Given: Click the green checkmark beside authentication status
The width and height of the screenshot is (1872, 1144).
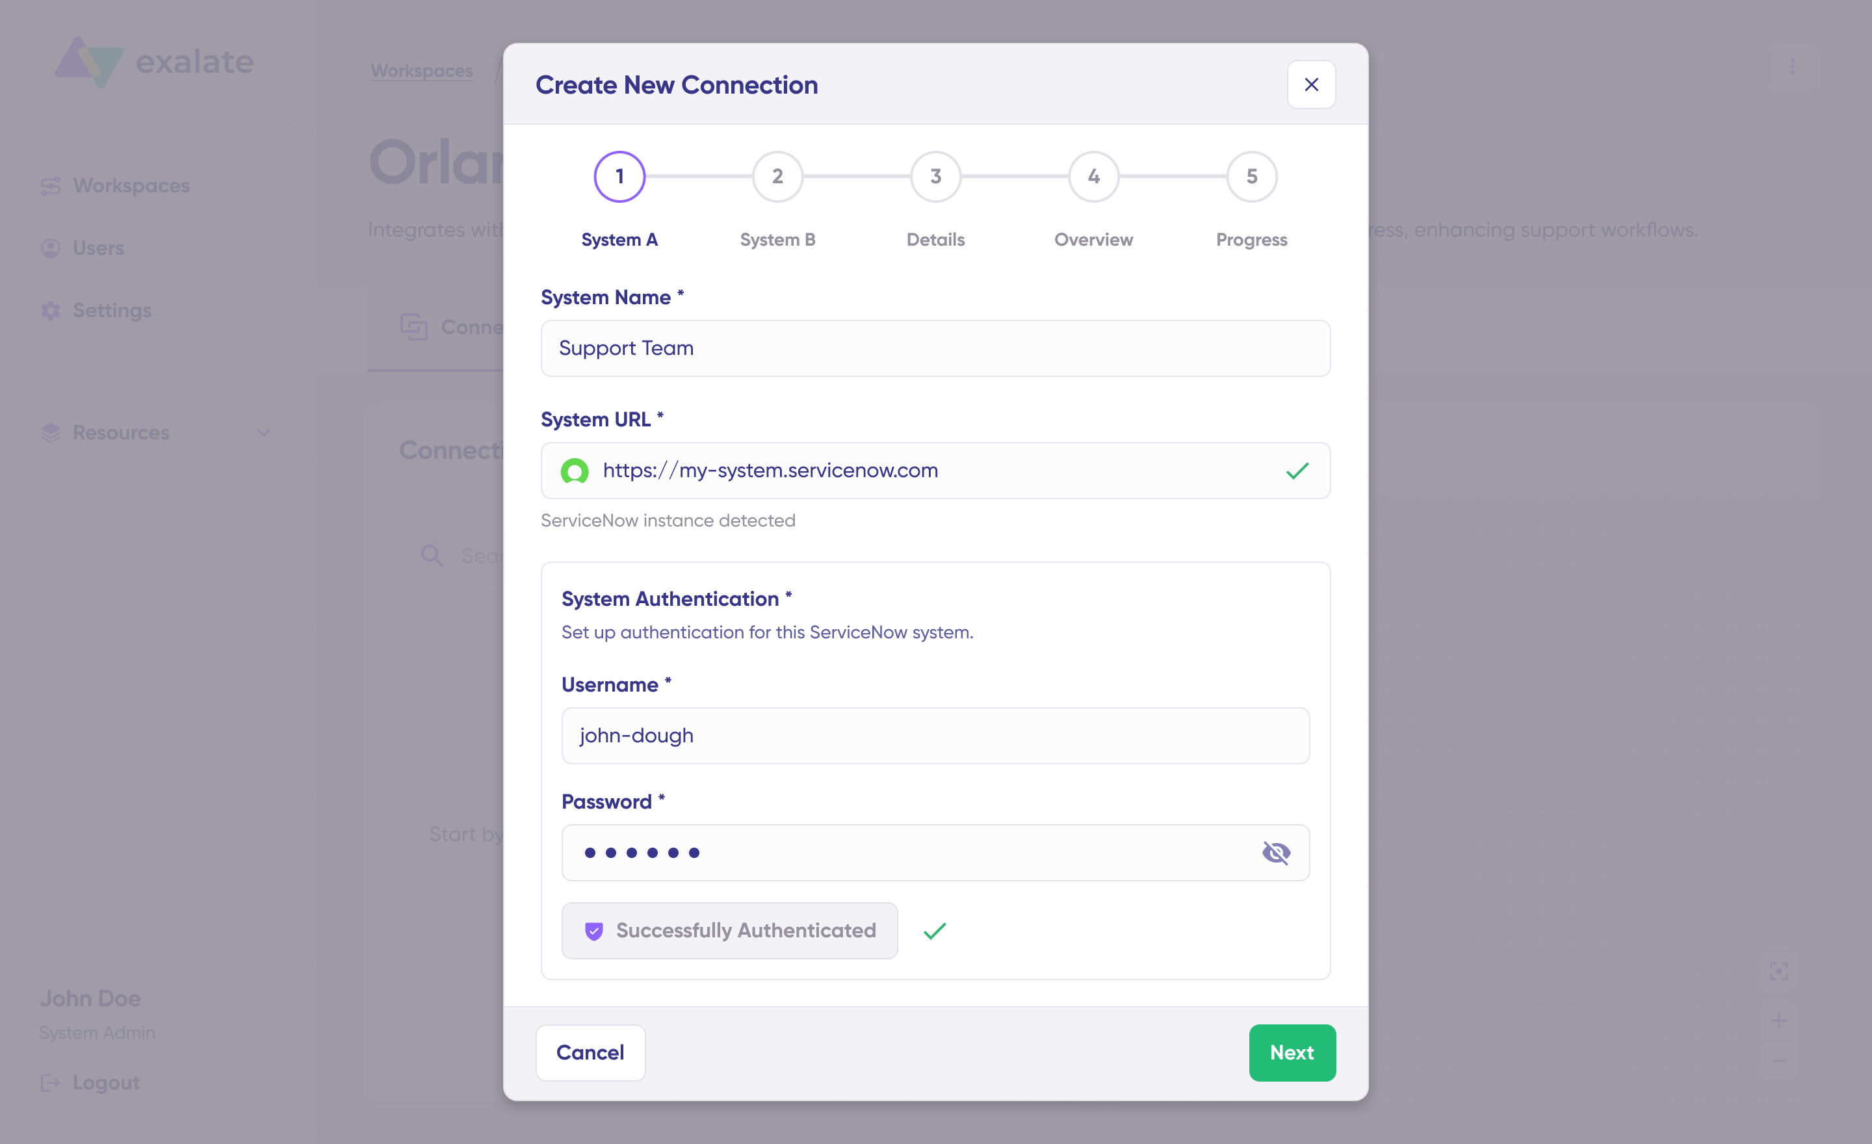Looking at the screenshot, I should coord(935,931).
